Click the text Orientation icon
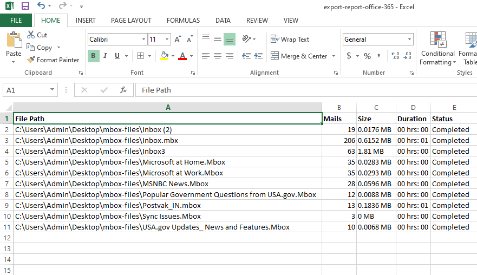This screenshot has height=275, width=477. [x=246, y=39]
